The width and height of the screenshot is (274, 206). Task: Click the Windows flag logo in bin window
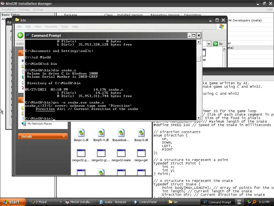pyautogui.click(x=221, y=27)
